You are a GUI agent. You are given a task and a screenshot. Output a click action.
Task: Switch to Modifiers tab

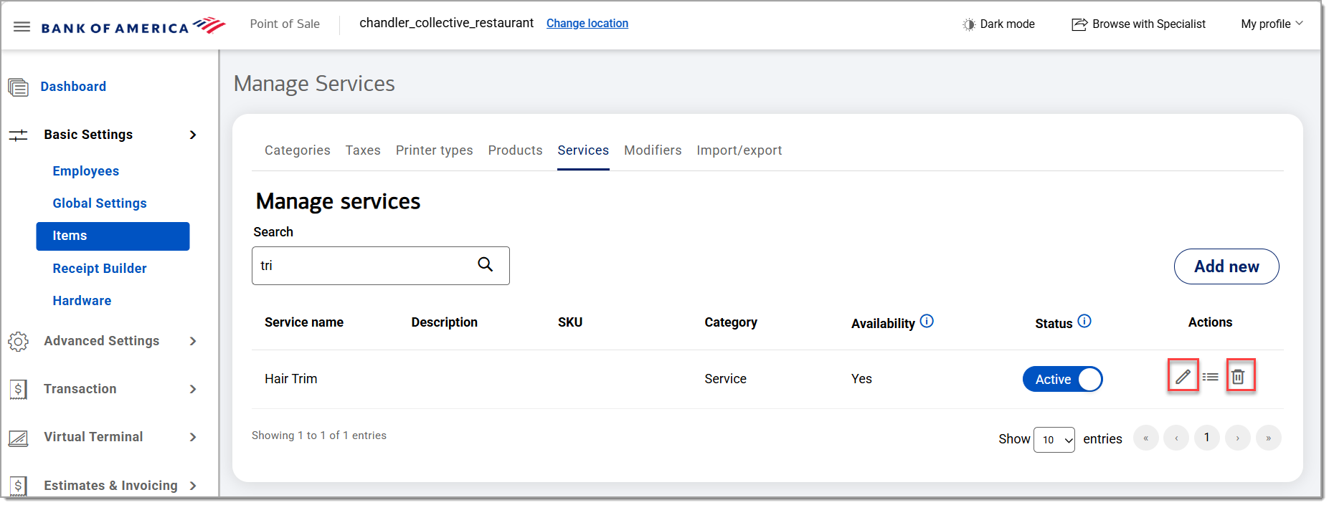coord(653,150)
